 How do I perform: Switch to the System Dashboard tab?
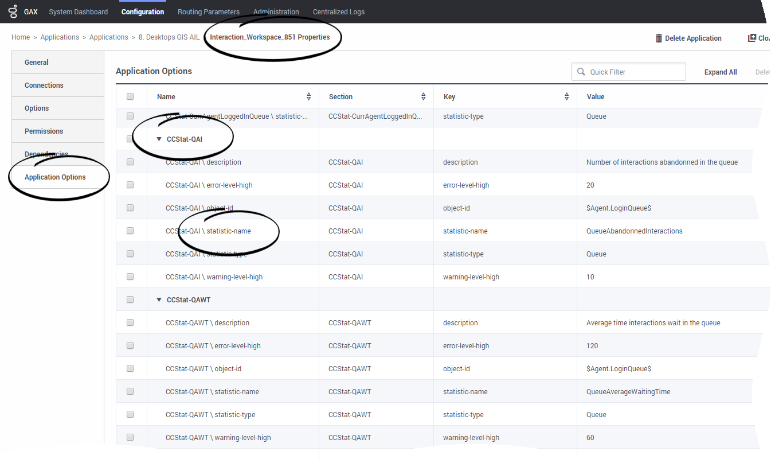click(x=78, y=11)
